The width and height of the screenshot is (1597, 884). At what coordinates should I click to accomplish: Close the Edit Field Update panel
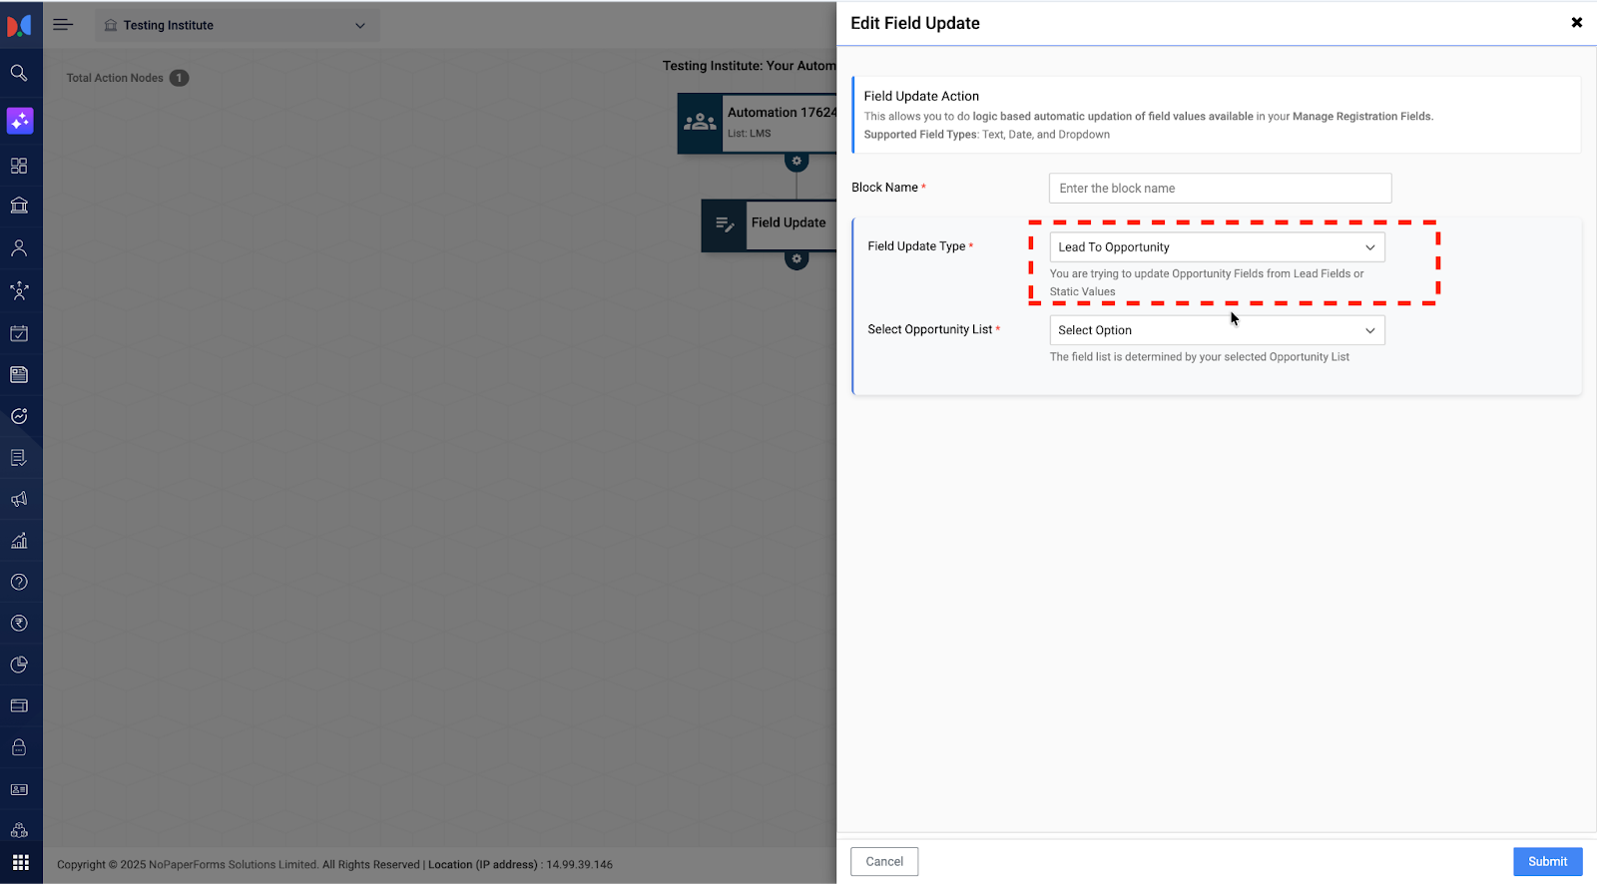[1576, 23]
